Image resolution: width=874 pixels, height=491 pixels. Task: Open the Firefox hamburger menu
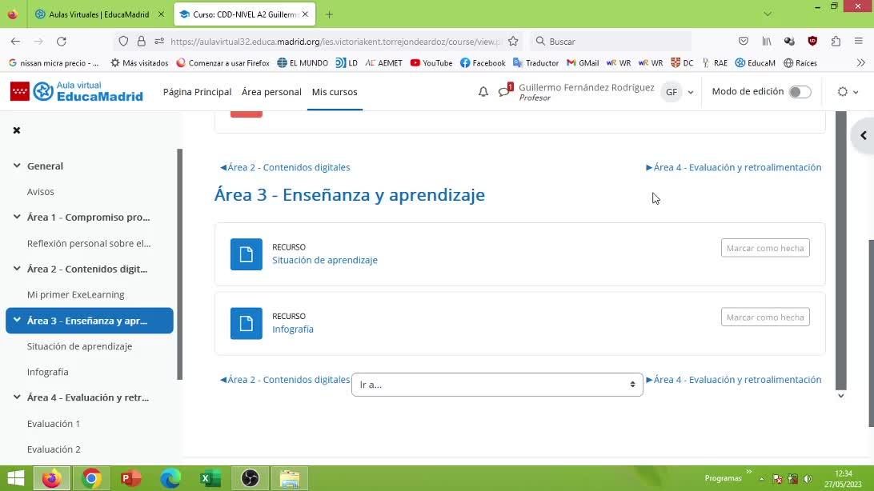point(858,42)
